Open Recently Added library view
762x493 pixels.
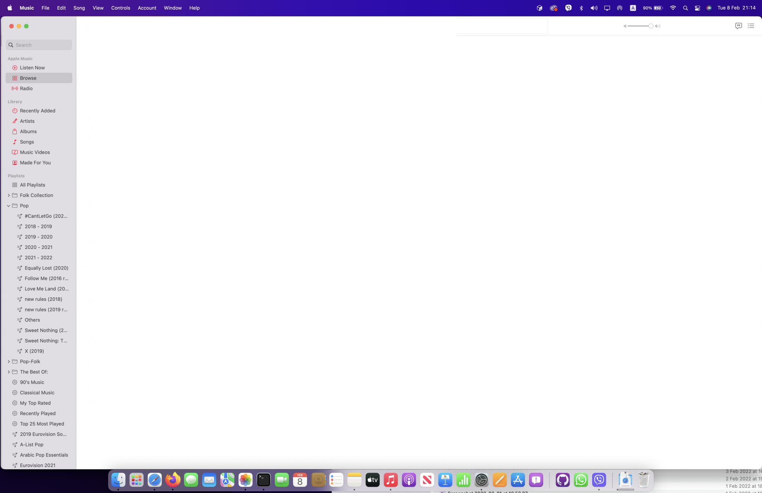tap(37, 111)
